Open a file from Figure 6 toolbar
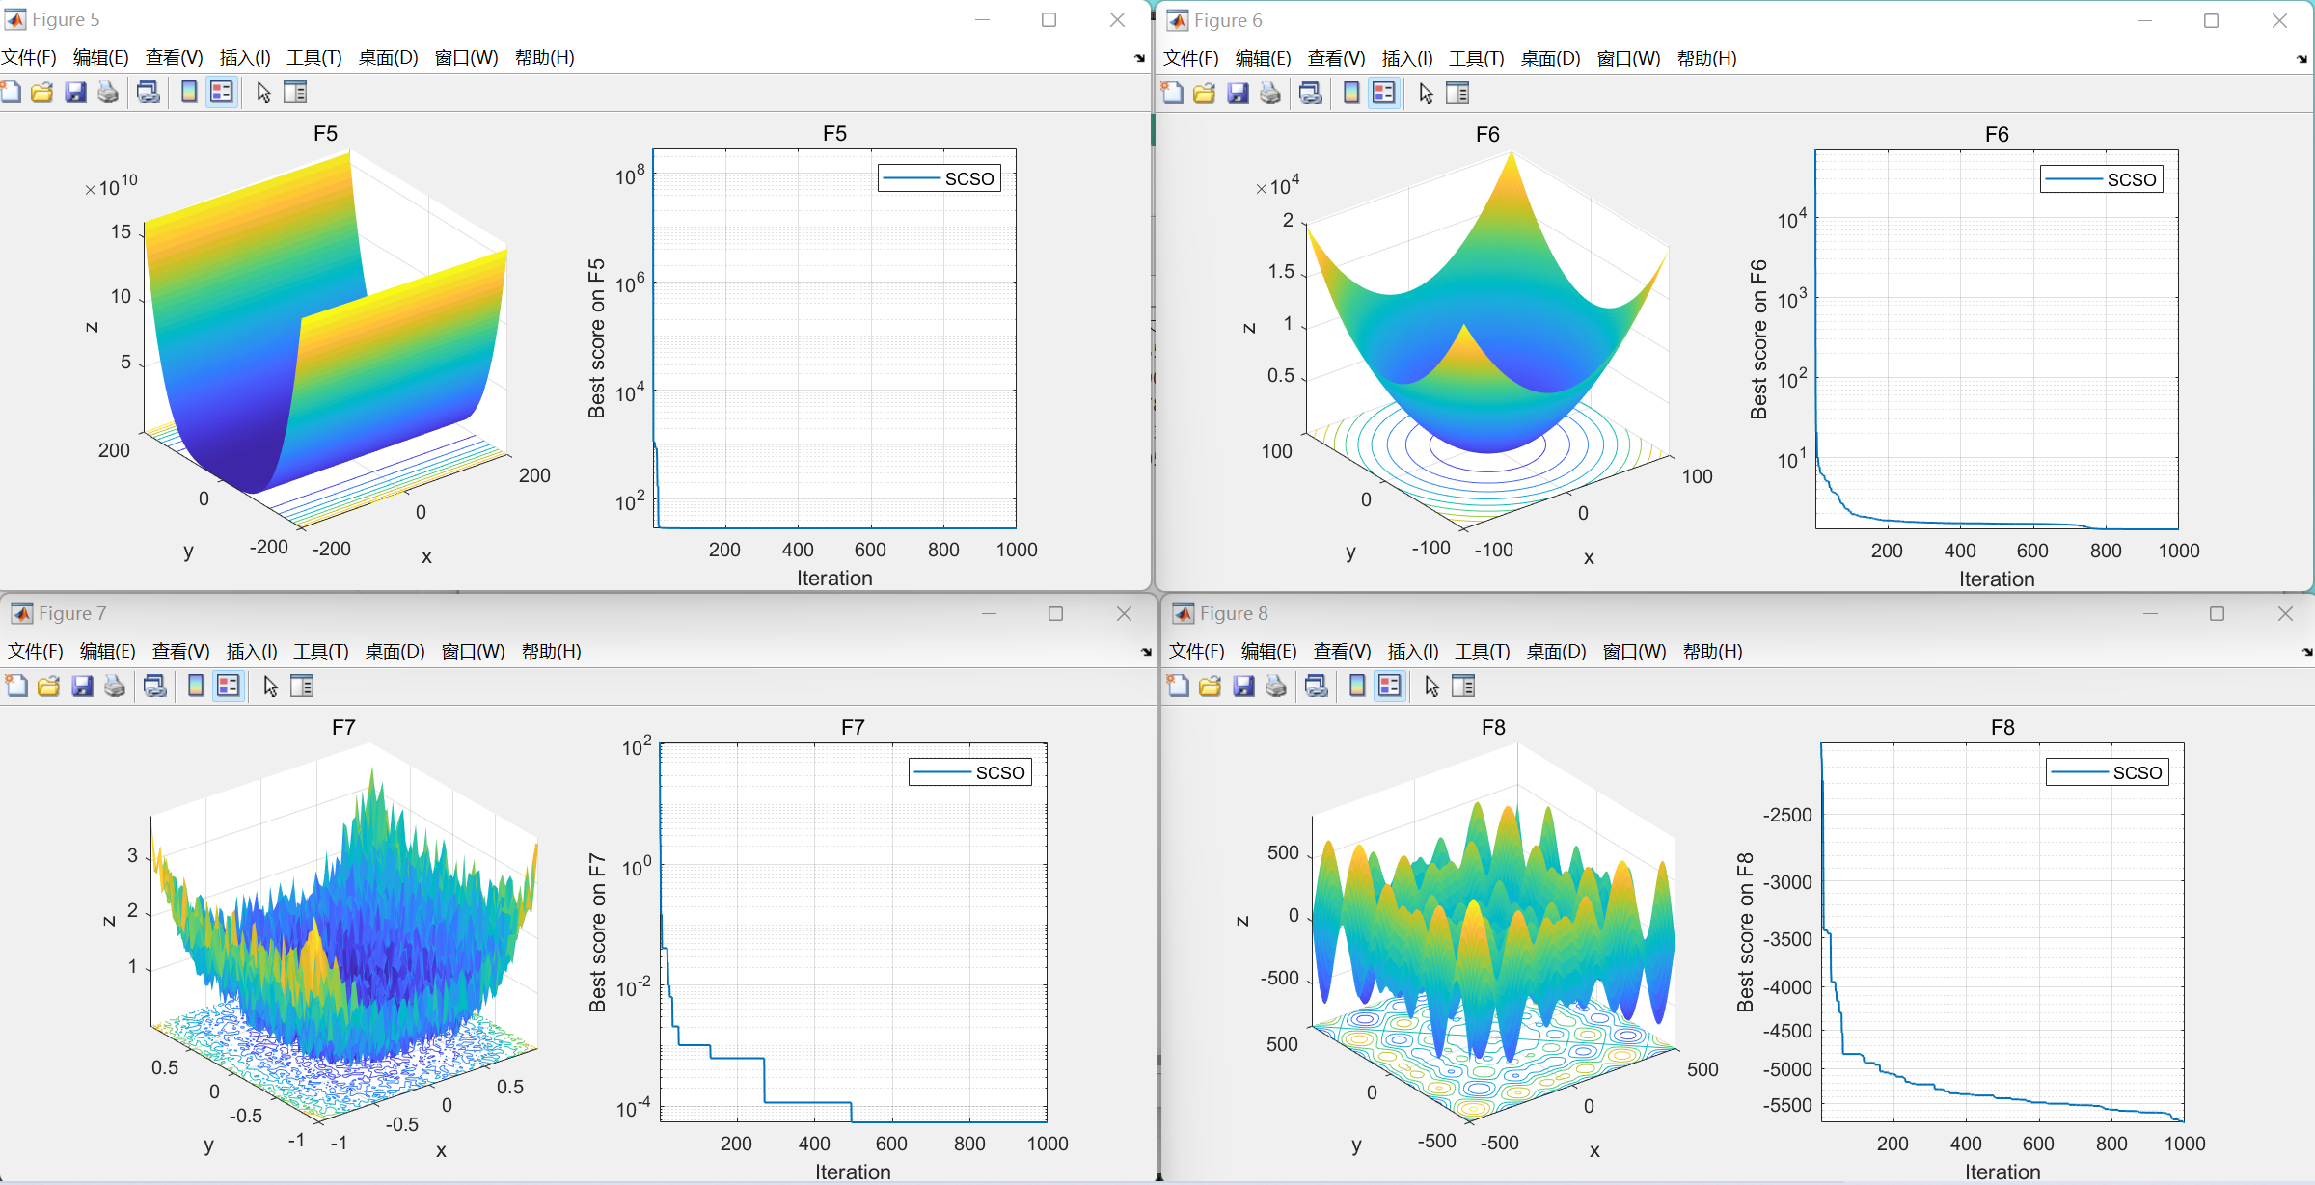 pyautogui.click(x=1204, y=93)
